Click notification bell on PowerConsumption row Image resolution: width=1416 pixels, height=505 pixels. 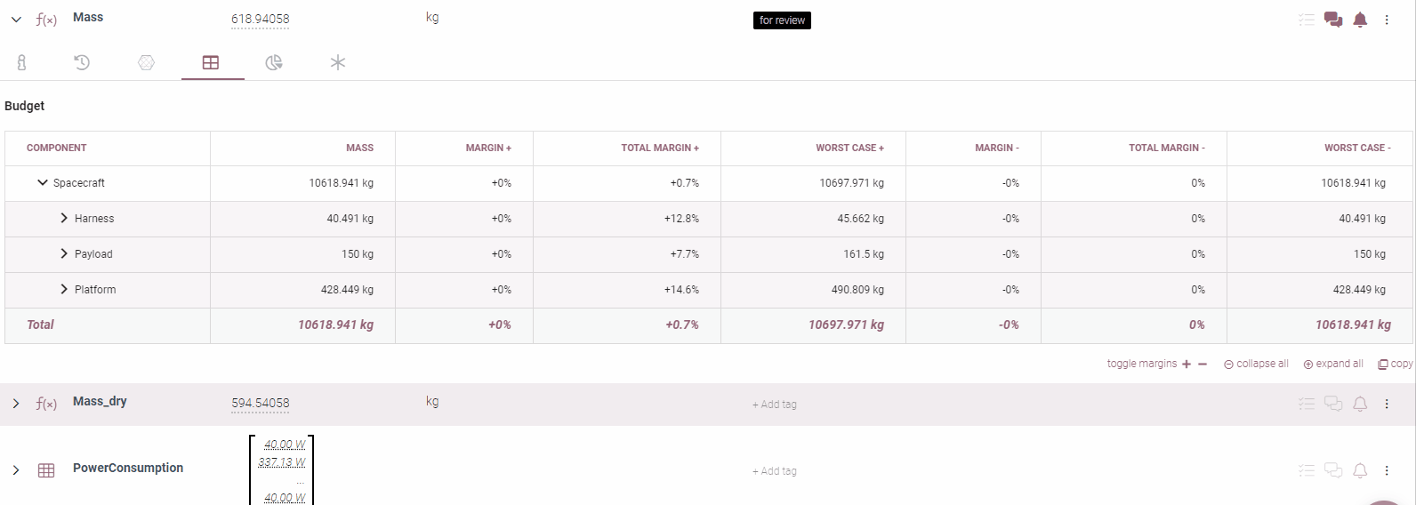[x=1360, y=470]
